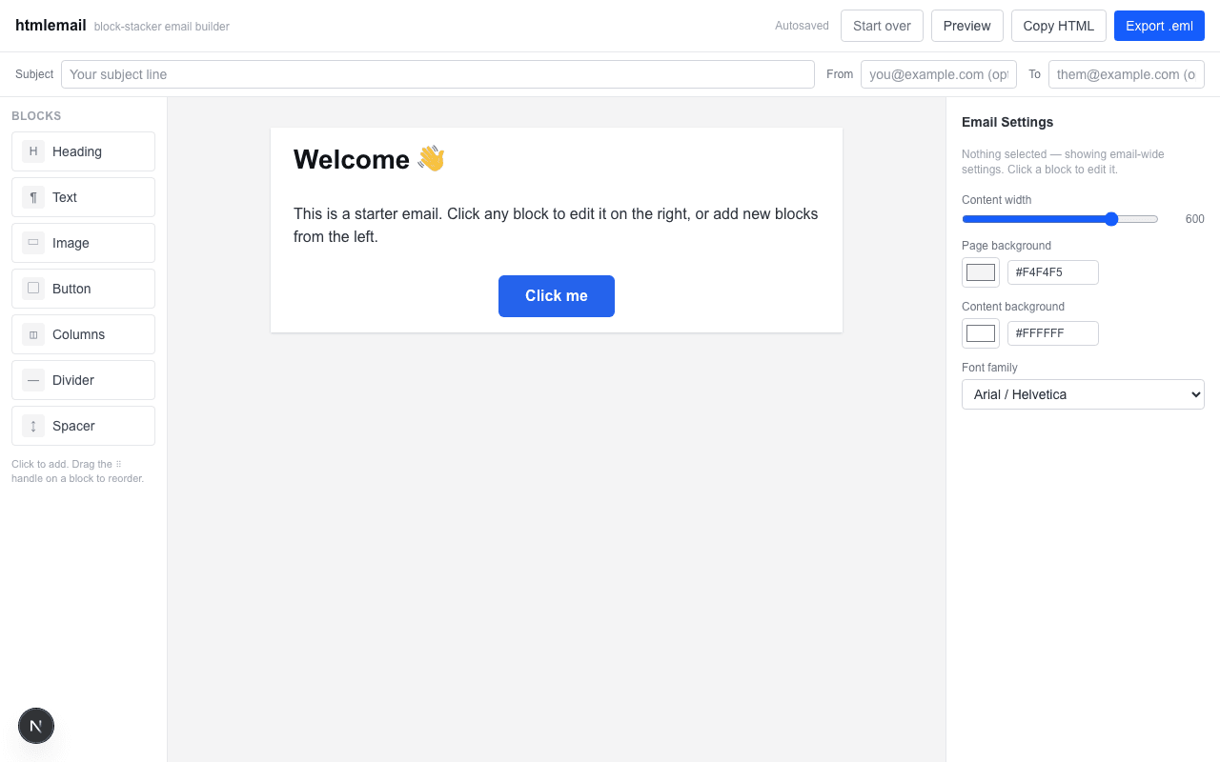This screenshot has width=1220, height=762.
Task: Click the Button block square icon
Action: pos(33,289)
